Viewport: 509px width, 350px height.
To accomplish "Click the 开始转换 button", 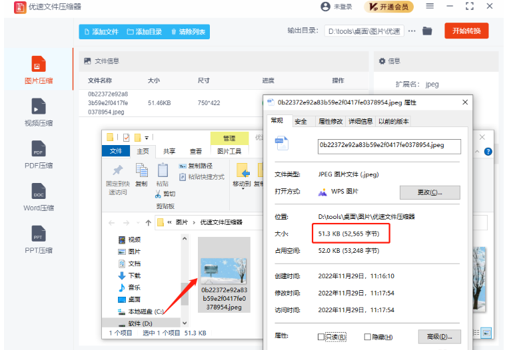I will coord(466,31).
